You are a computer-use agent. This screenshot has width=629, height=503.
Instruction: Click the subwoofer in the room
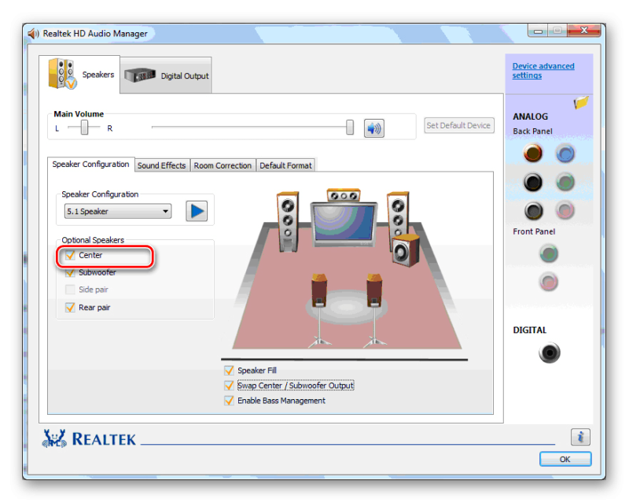pyautogui.click(x=405, y=250)
